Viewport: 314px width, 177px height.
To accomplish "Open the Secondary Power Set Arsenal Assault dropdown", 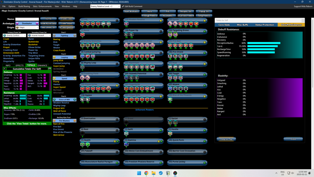I will pyautogui.click(x=39, y=36).
